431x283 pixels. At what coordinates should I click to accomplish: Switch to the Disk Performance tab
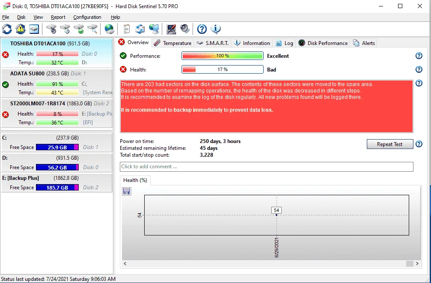pos(323,43)
